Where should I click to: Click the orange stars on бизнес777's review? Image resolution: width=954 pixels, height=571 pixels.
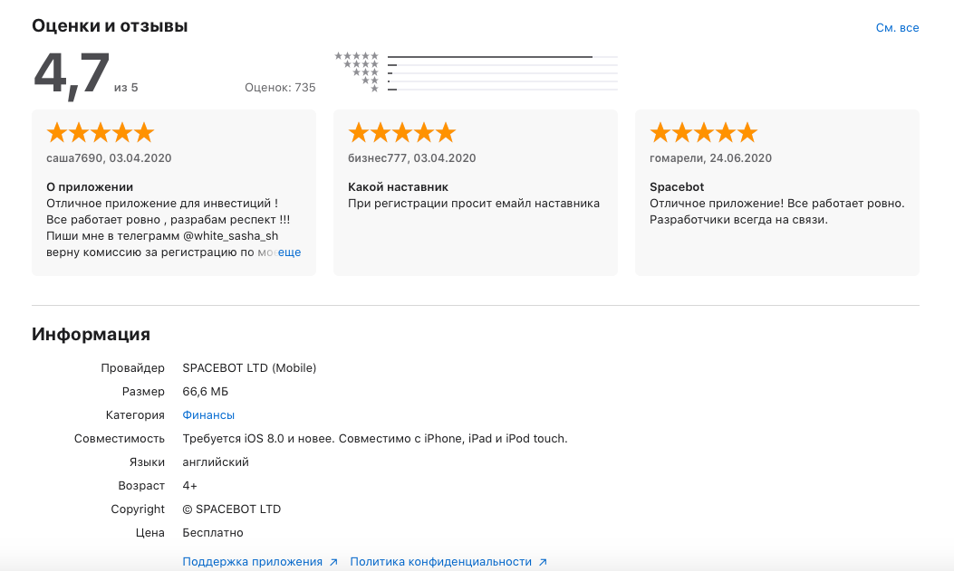click(401, 133)
